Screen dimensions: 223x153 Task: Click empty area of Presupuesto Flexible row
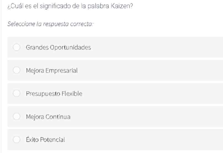click(x=156, y=93)
